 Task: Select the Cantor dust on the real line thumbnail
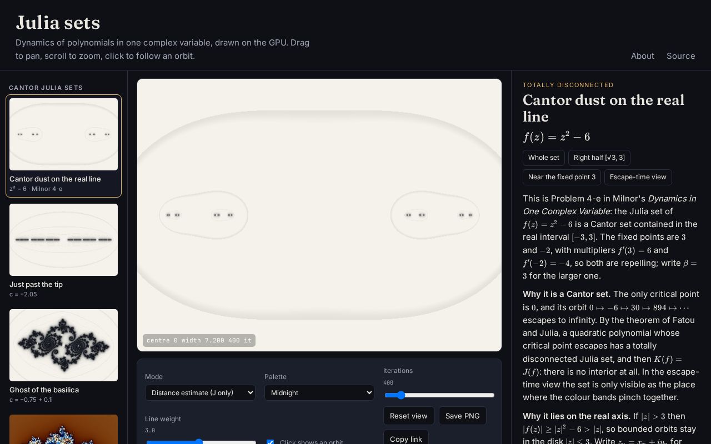(63, 146)
